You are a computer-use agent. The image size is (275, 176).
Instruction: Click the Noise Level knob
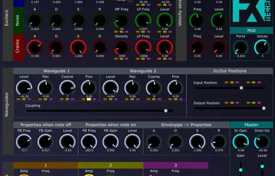[164, 20]
